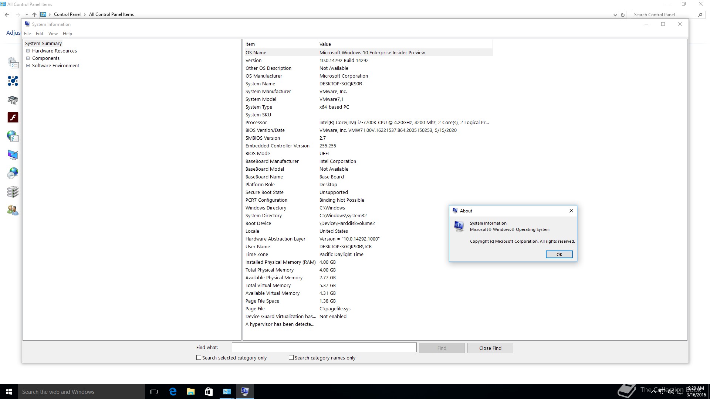This screenshot has height=399, width=710.
Task: Enable Search selected category only
Action: coord(199,358)
